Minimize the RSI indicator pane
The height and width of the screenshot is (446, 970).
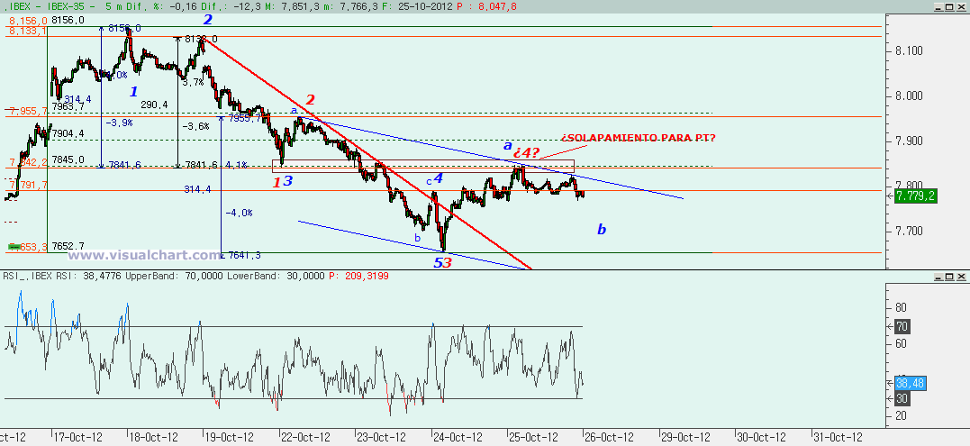click(x=938, y=276)
